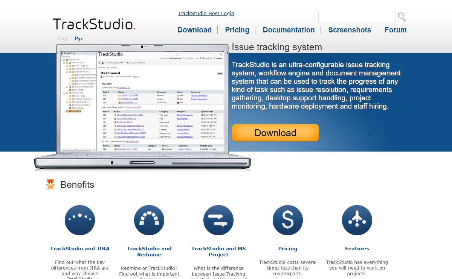Viewport: 452px width, 279px height.
Task: Open the Pricing navigation item
Action: point(237,30)
